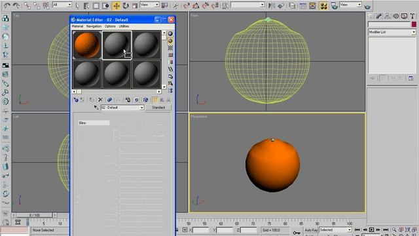
Task: Click the Mirror tool icon
Action: [x=272, y=5]
